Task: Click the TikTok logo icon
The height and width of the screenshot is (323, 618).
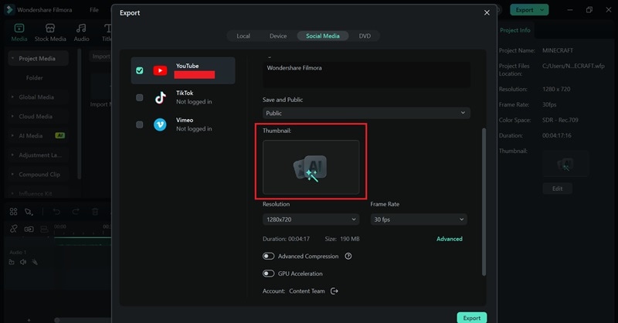Action: 160,97
